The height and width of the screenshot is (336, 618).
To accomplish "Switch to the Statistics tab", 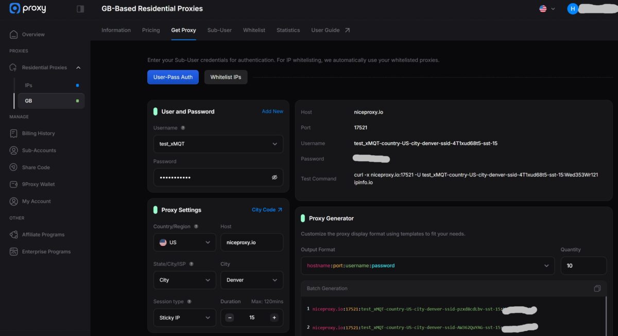I will click(288, 30).
